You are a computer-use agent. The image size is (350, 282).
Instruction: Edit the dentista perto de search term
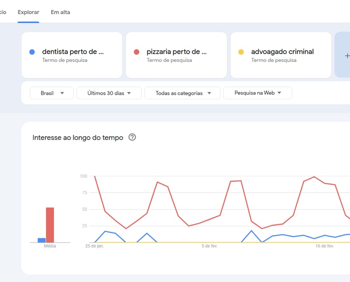click(73, 52)
